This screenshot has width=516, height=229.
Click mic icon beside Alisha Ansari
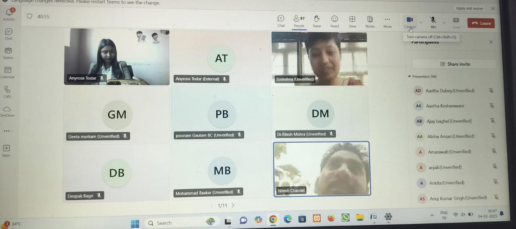coord(494,136)
